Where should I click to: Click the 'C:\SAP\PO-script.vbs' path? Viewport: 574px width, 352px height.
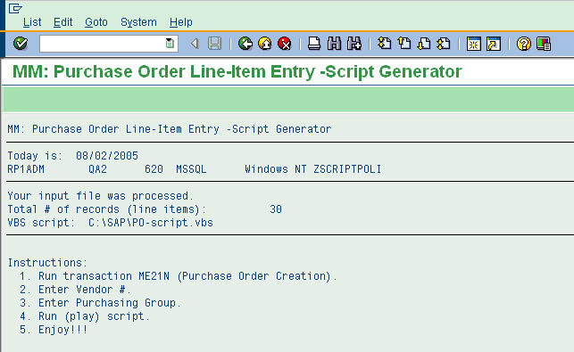(x=151, y=223)
